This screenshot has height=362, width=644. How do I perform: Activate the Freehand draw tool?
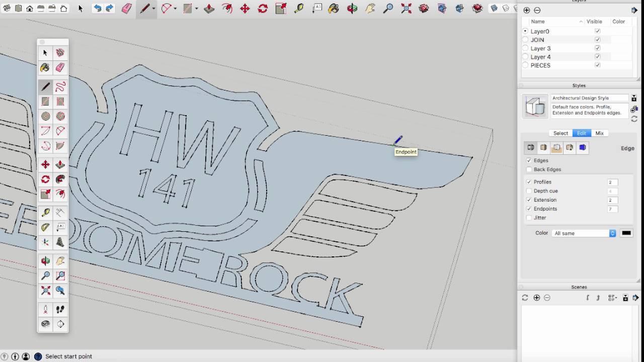click(x=60, y=86)
